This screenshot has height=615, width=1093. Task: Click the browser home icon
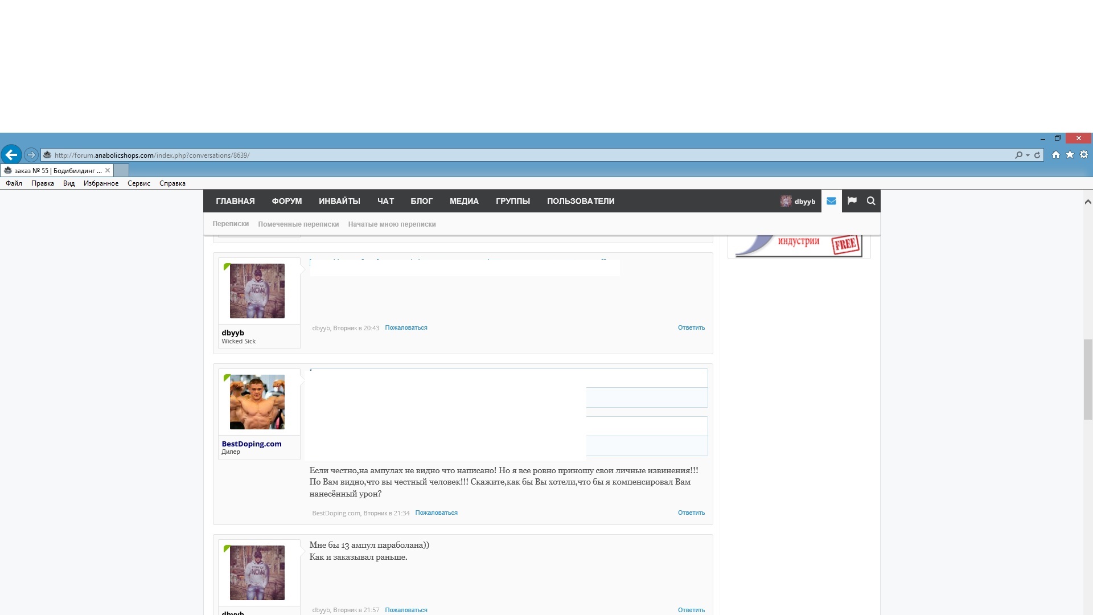pos(1056,155)
